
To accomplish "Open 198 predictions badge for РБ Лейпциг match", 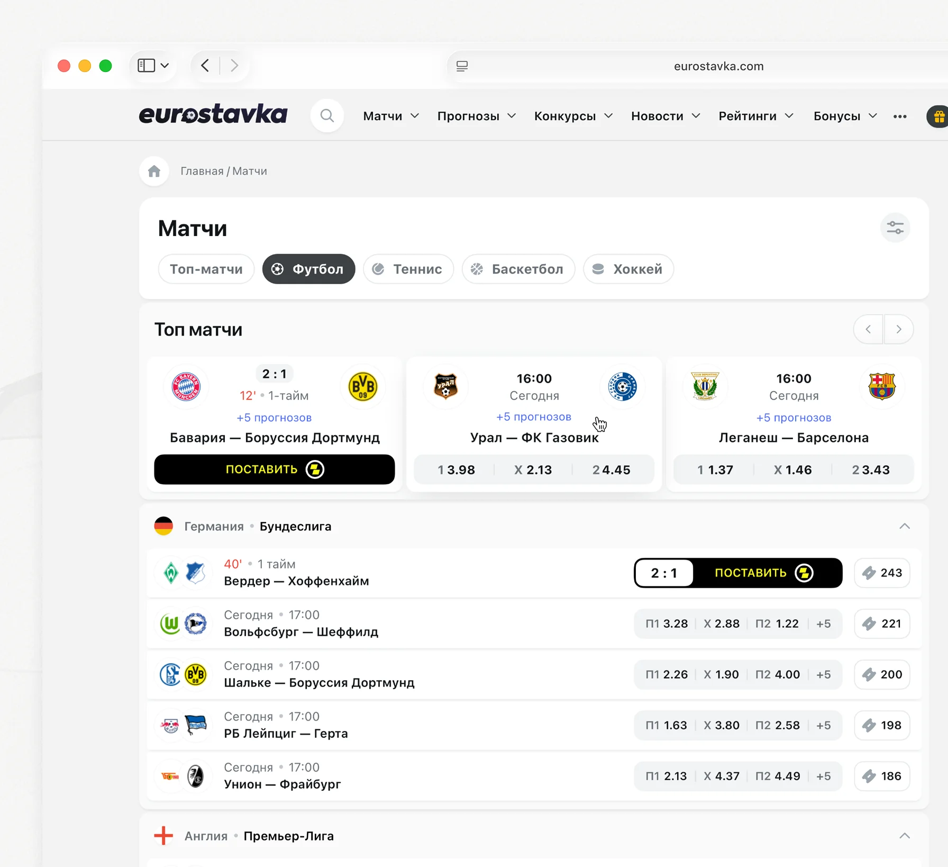I will [882, 725].
